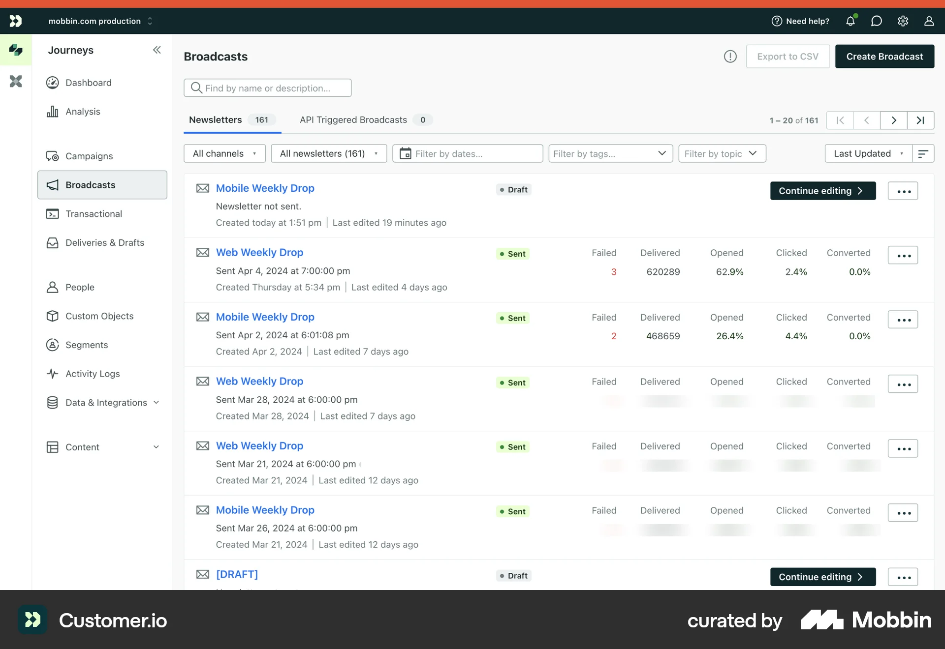Click the Need help question mark icon
This screenshot has height=649, width=945.
(x=776, y=21)
